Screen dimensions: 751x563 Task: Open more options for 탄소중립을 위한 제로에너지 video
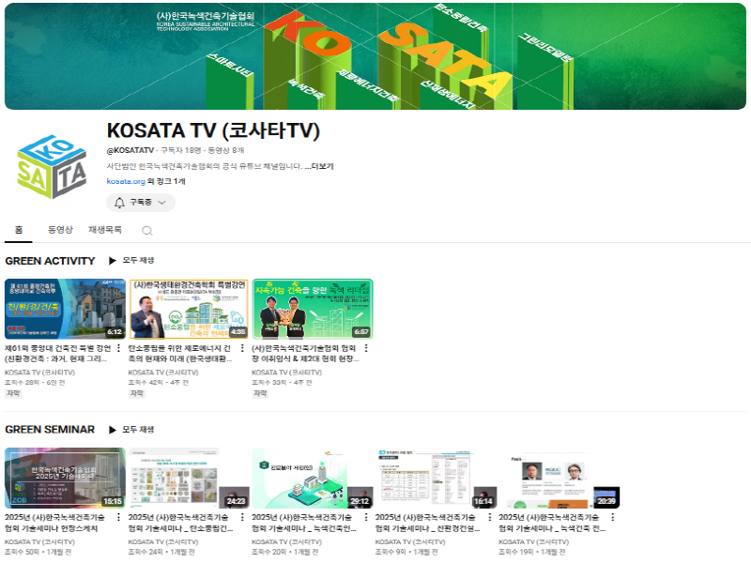click(242, 348)
